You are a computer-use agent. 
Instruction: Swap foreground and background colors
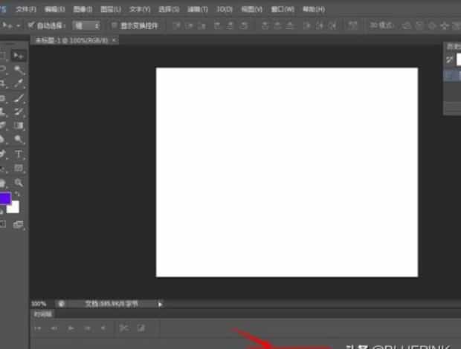click(18, 195)
